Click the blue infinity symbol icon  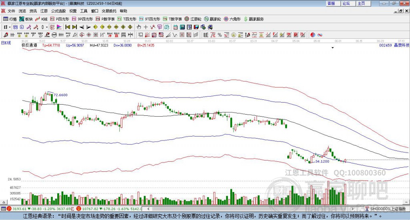pos(320,35)
